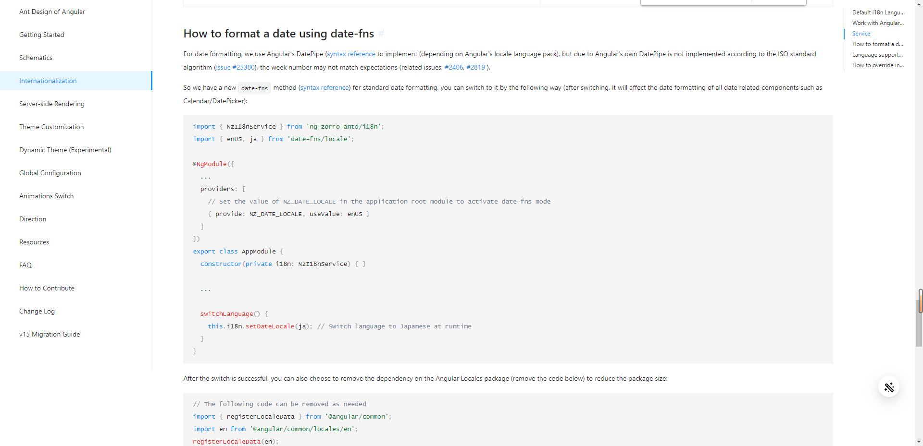
Task: Open Theme Customization docs
Action: tap(51, 127)
